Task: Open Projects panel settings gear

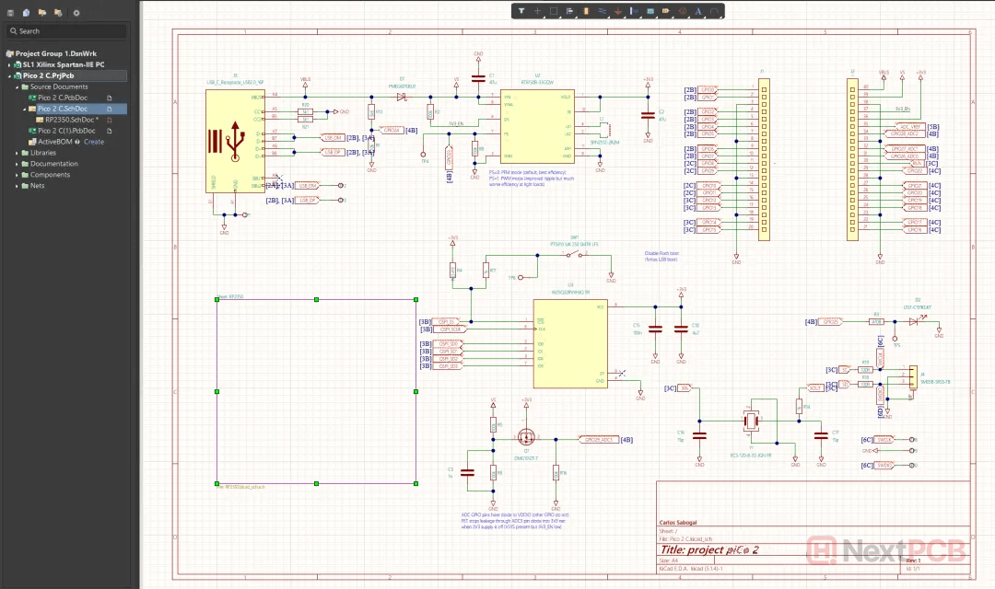Action: pos(76,13)
